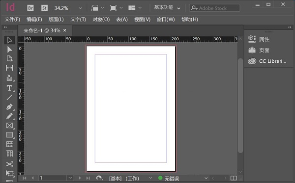Select the Type tool

point(9,88)
